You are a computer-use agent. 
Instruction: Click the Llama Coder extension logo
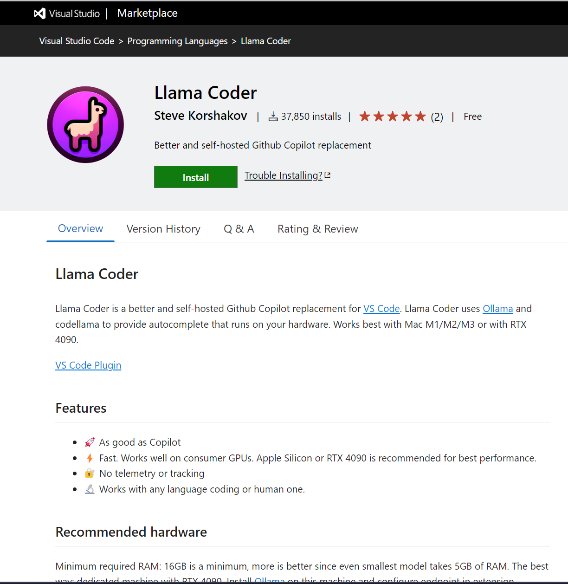click(x=85, y=124)
